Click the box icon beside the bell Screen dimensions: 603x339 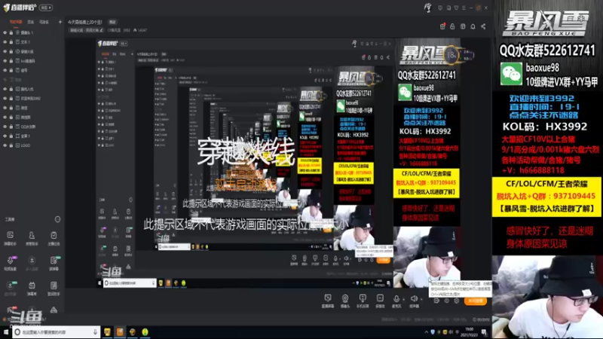463,26
